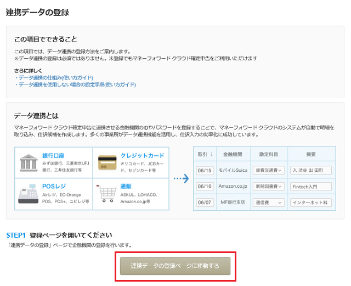
Task: Click the 06/10 transaction date box
Action: coord(205,187)
